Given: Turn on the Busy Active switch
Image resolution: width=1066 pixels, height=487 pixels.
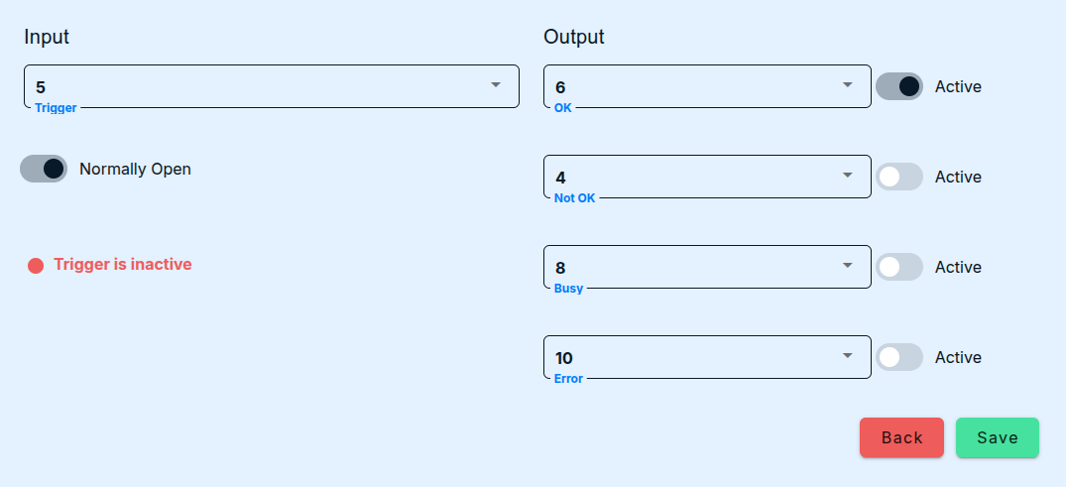Looking at the screenshot, I should click(899, 267).
